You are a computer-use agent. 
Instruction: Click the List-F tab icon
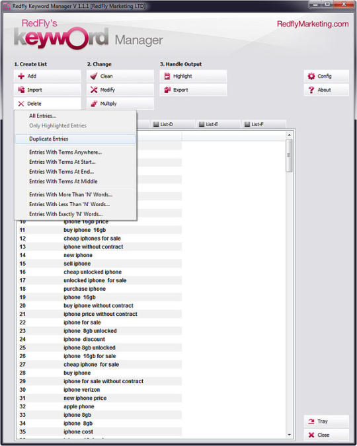(x=247, y=124)
